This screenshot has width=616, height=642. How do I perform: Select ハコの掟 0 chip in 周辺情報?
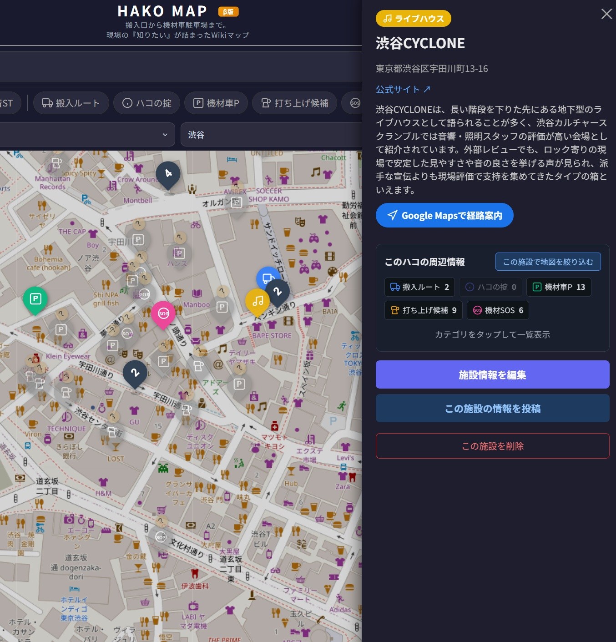(x=490, y=287)
